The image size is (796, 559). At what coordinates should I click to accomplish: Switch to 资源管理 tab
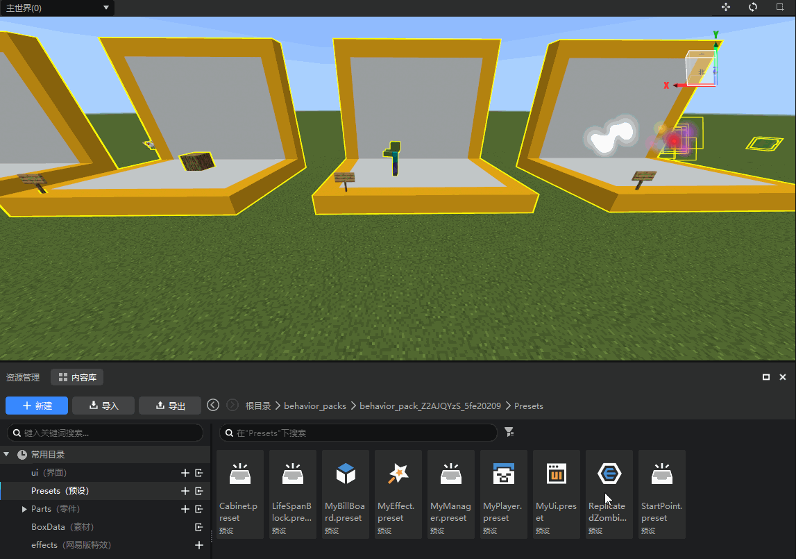pos(23,377)
